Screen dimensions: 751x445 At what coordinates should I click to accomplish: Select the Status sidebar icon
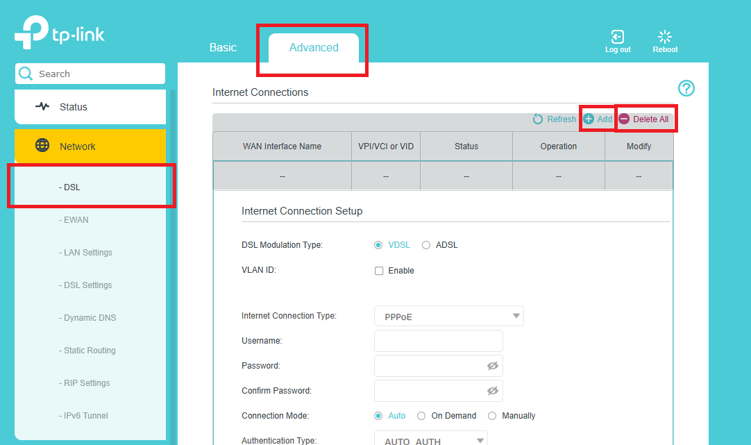pos(43,106)
